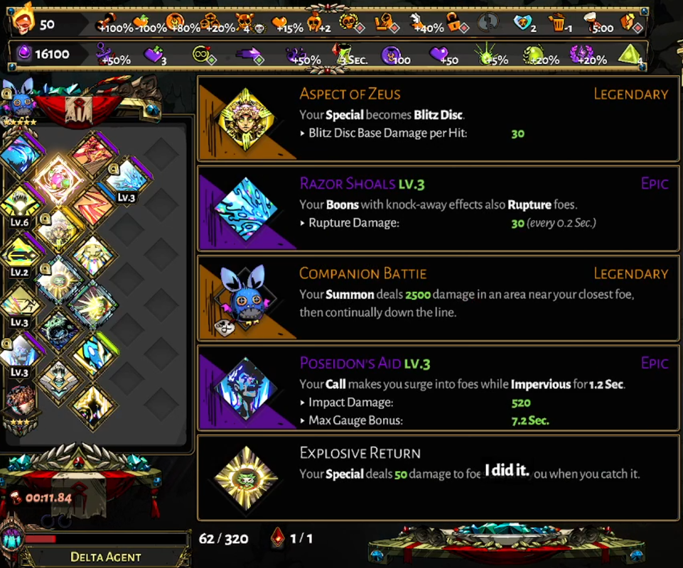Select the Explosive Return entry row
Viewport: 683px width, 568px height.
point(439,478)
